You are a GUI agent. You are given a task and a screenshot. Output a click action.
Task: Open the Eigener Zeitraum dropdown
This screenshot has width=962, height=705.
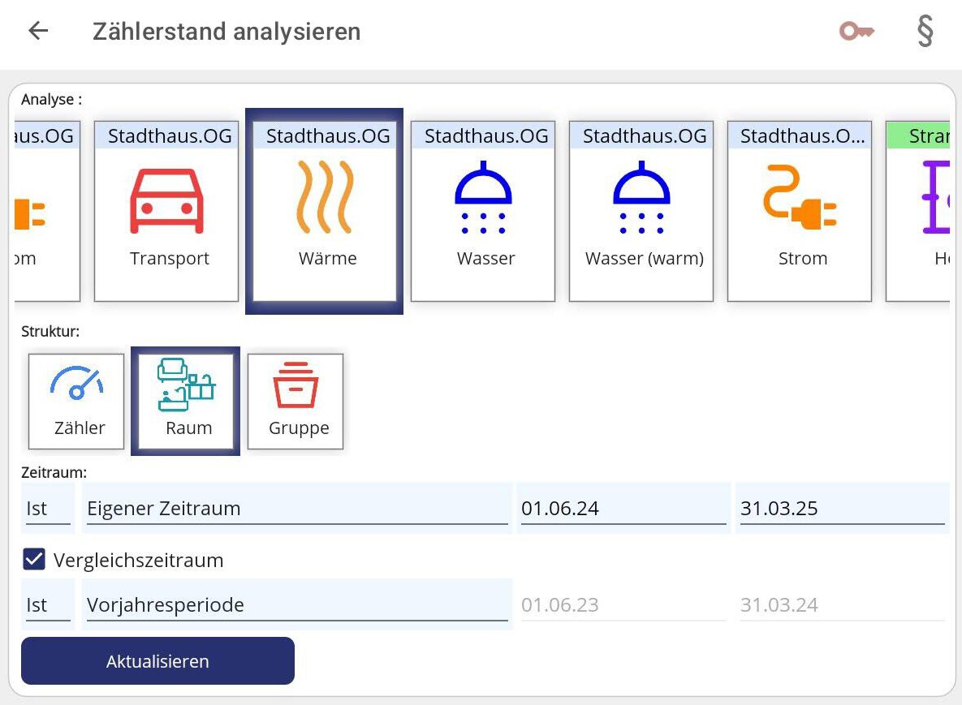(x=297, y=509)
